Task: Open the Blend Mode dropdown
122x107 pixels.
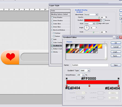Action: 97,14
